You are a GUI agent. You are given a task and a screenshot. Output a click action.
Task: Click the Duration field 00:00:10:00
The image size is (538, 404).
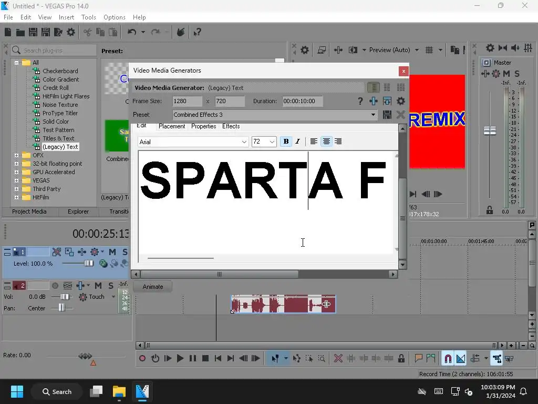[302, 101]
